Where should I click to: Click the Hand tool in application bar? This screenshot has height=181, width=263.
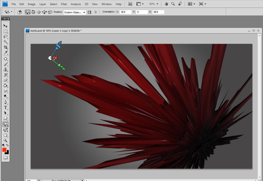(x=166, y=4)
